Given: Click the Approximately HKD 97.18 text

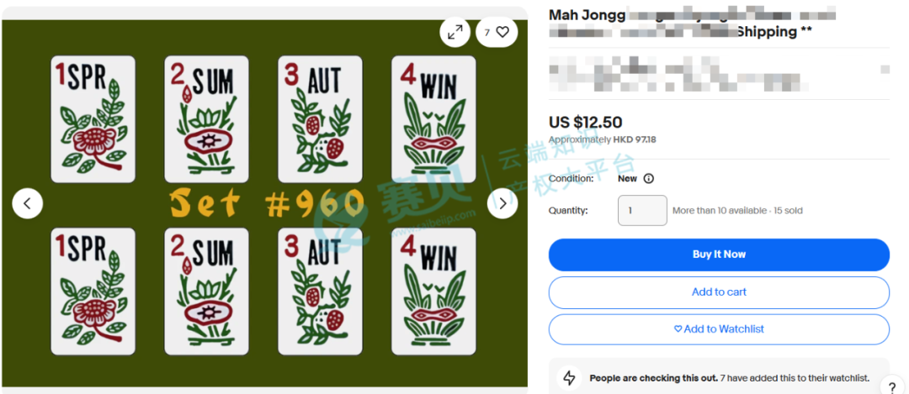Looking at the screenshot, I should point(603,139).
